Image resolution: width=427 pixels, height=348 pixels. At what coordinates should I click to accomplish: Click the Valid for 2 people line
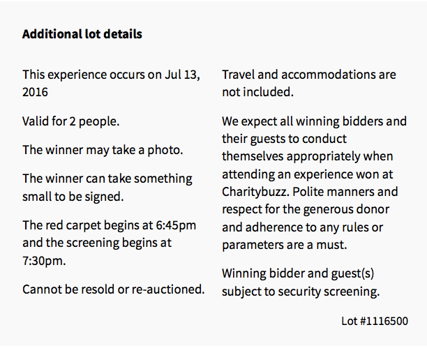pos(70,121)
